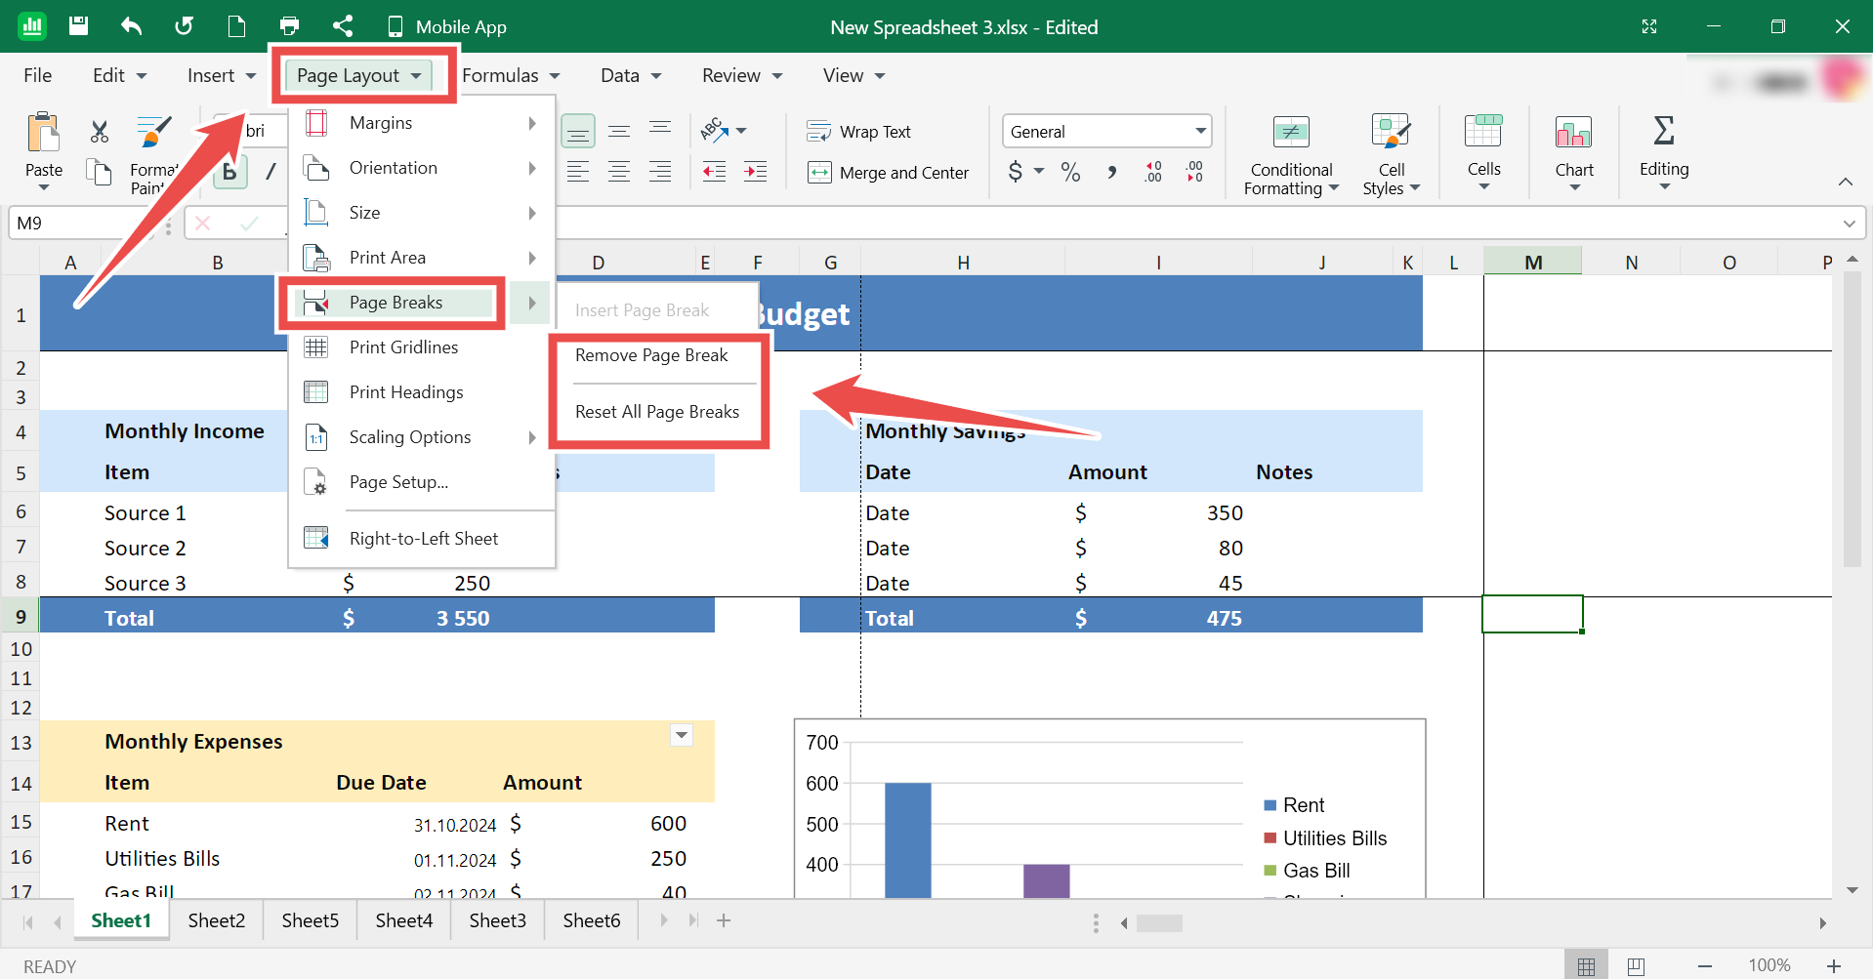Toggle middle vertical alignment
Image resolution: width=1873 pixels, height=979 pixels.
(x=619, y=131)
